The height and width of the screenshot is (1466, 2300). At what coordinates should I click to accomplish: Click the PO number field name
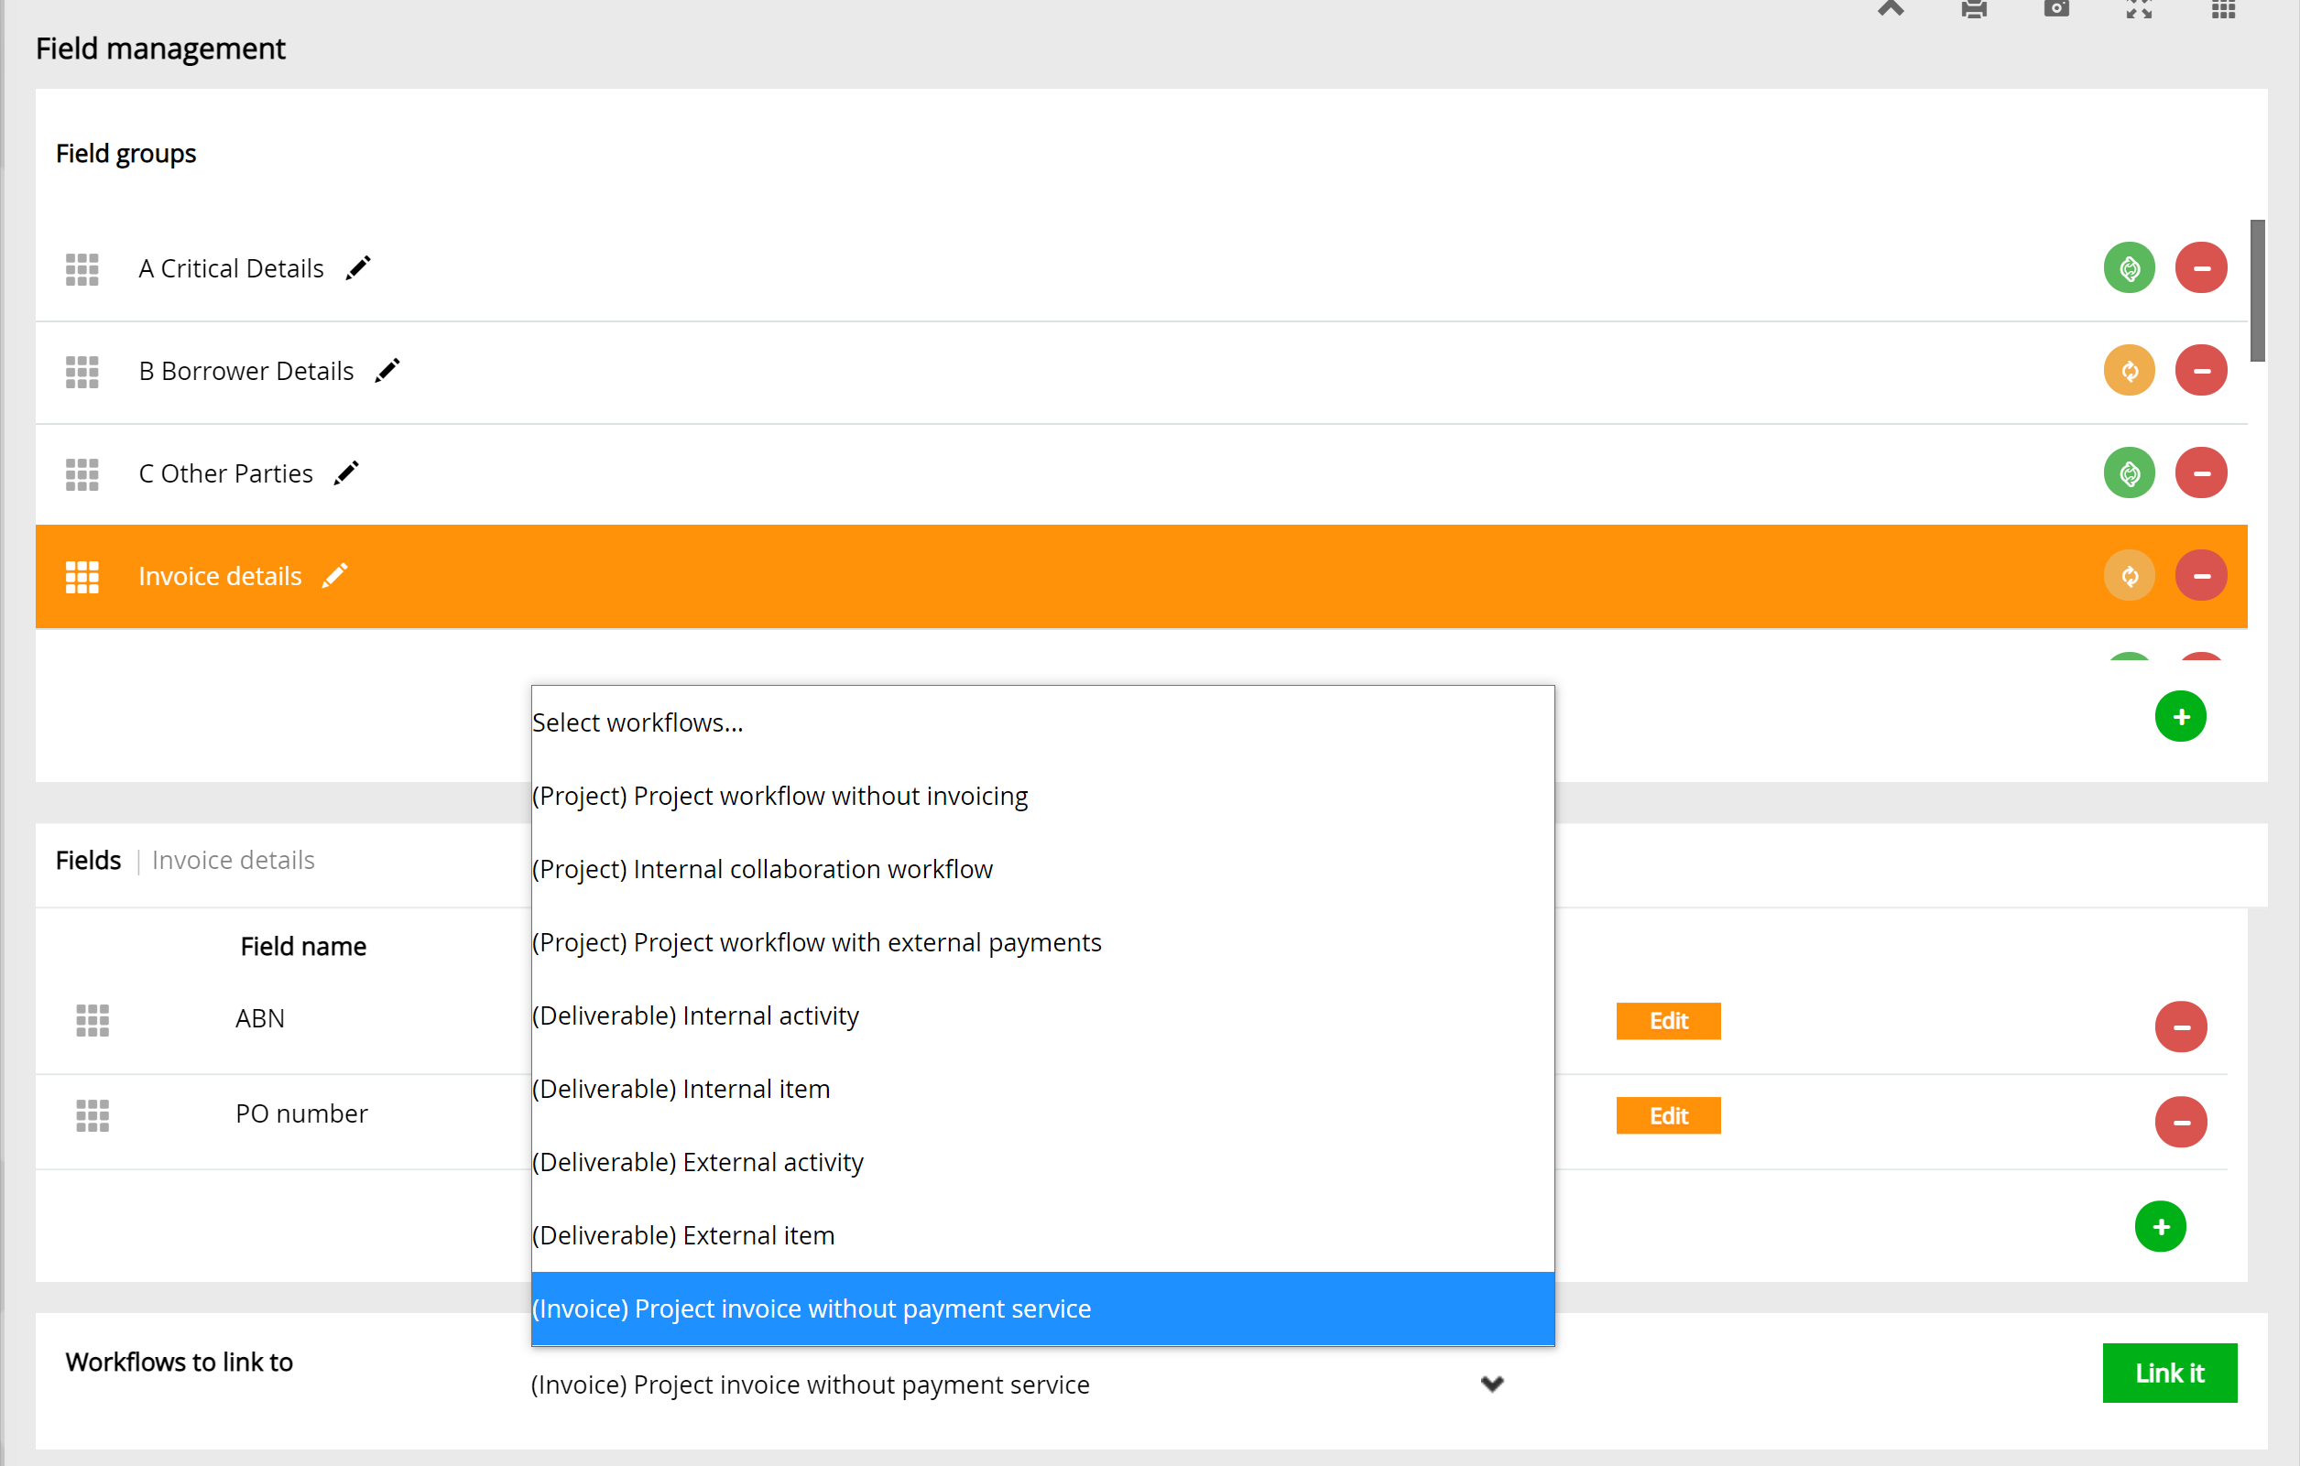click(x=302, y=1113)
